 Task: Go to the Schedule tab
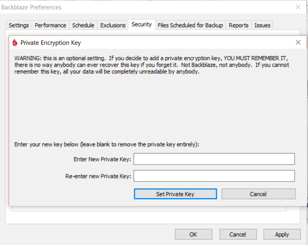pyautogui.click(x=83, y=25)
